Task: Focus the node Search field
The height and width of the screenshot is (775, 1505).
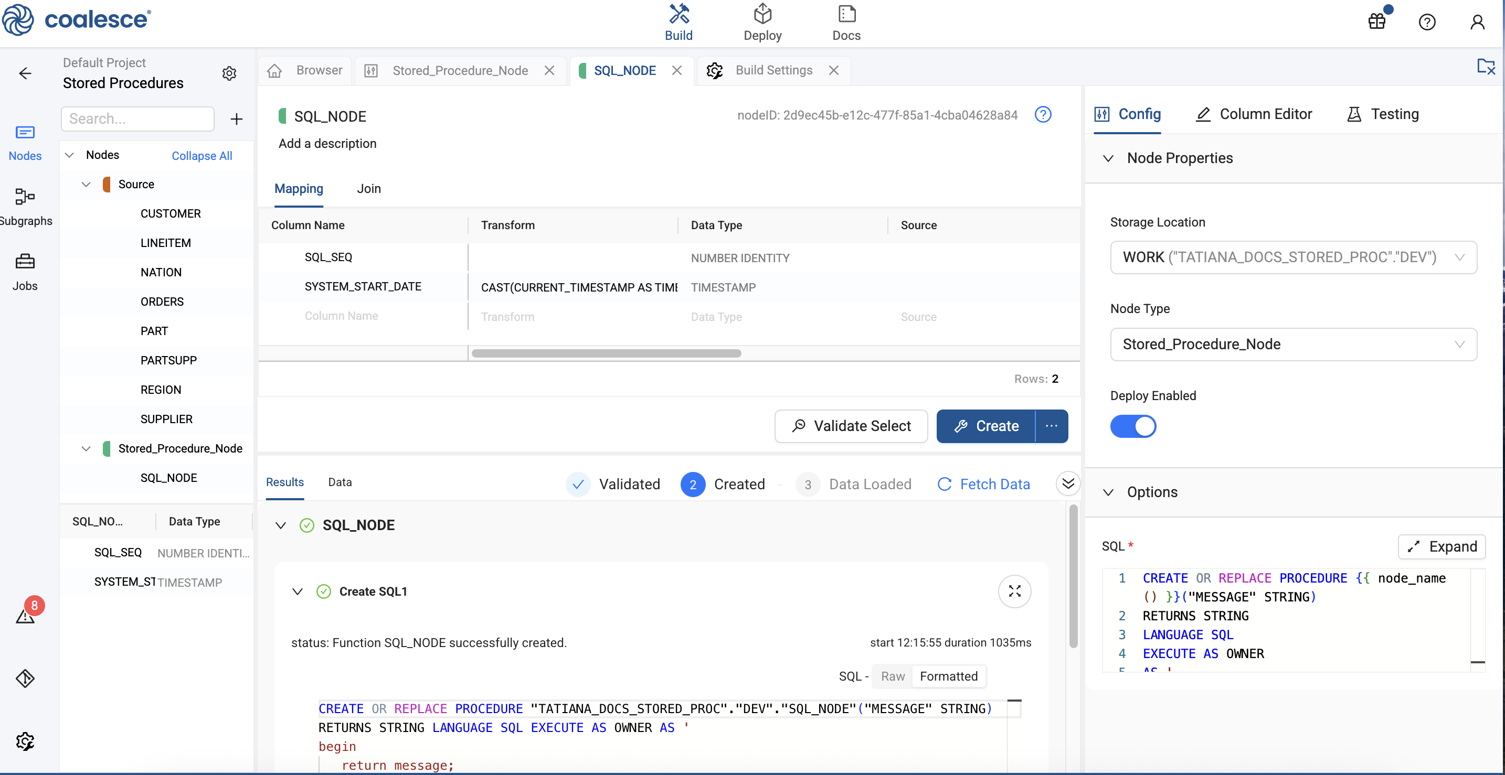Action: point(137,119)
